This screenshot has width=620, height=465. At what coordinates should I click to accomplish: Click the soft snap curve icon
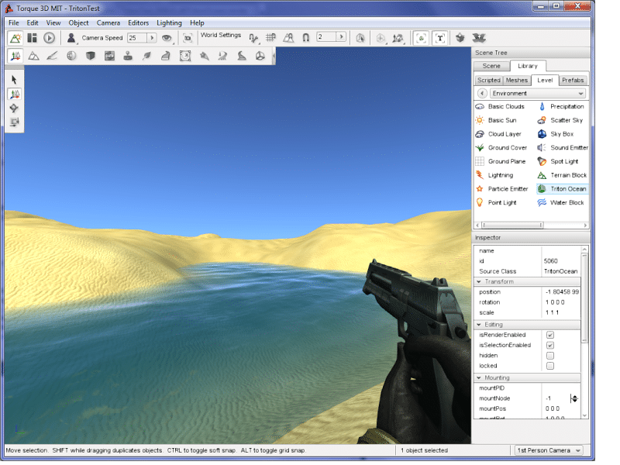(x=253, y=38)
